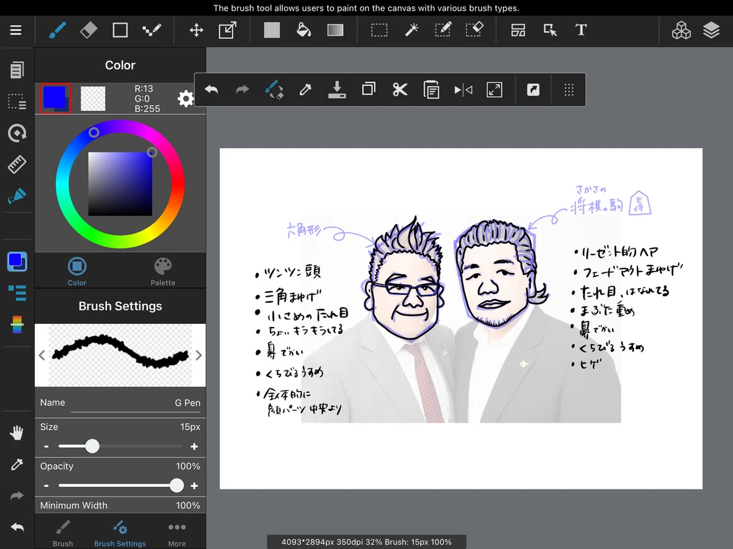Screen dimensions: 733x549
Task: Select the Eraser tool in top toolbar
Action: [89, 30]
